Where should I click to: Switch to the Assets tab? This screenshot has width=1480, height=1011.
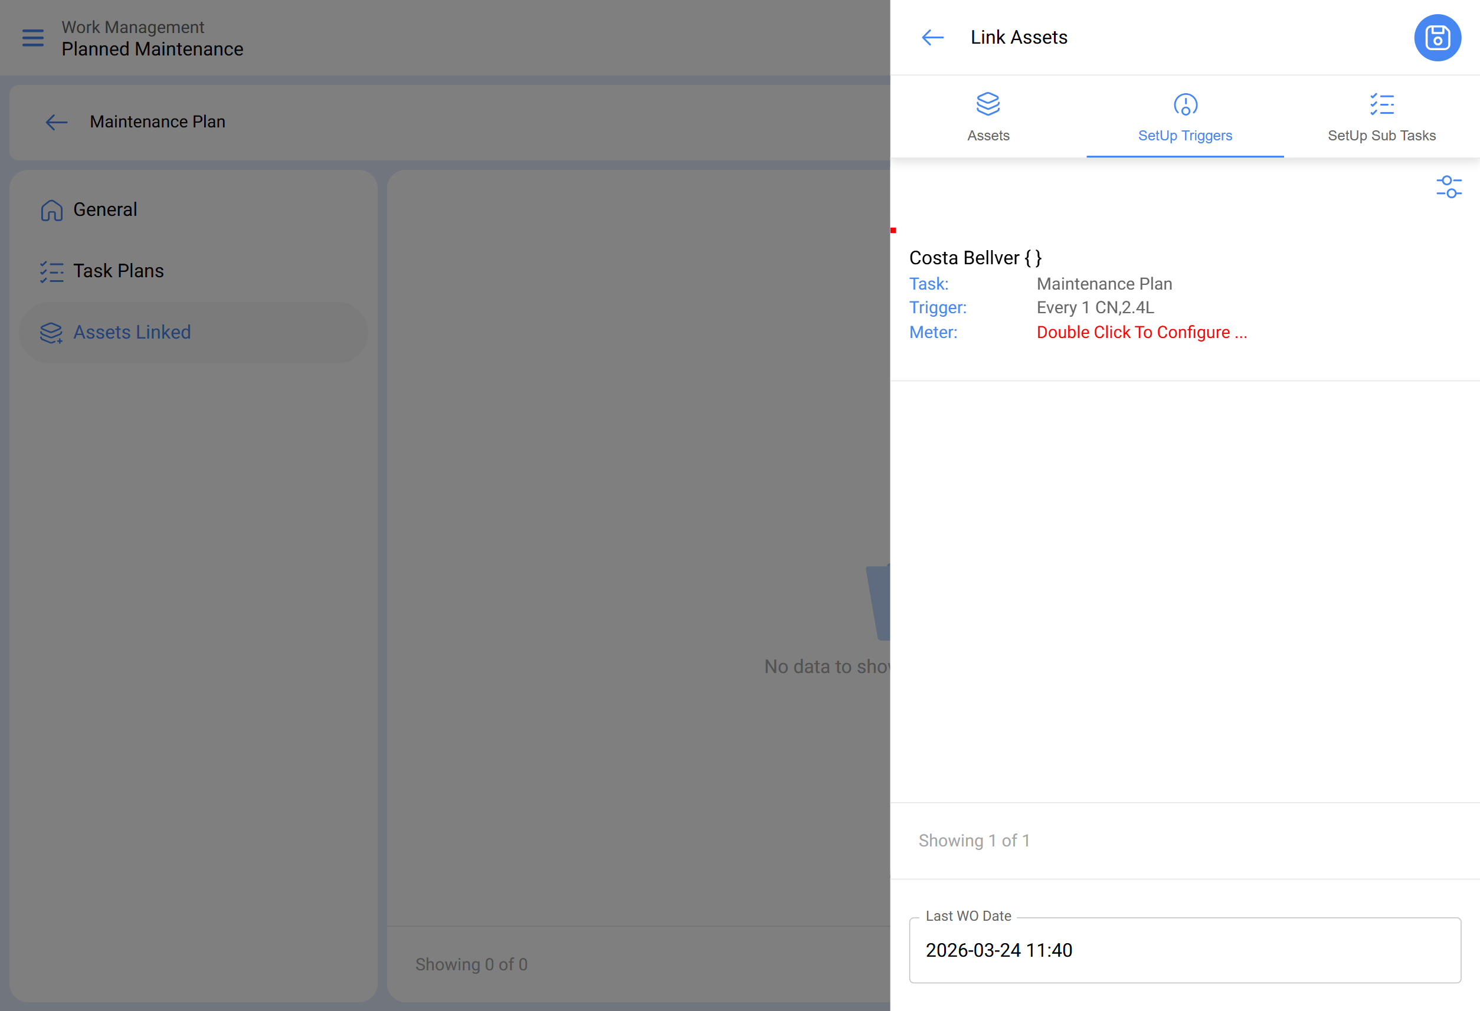click(988, 136)
